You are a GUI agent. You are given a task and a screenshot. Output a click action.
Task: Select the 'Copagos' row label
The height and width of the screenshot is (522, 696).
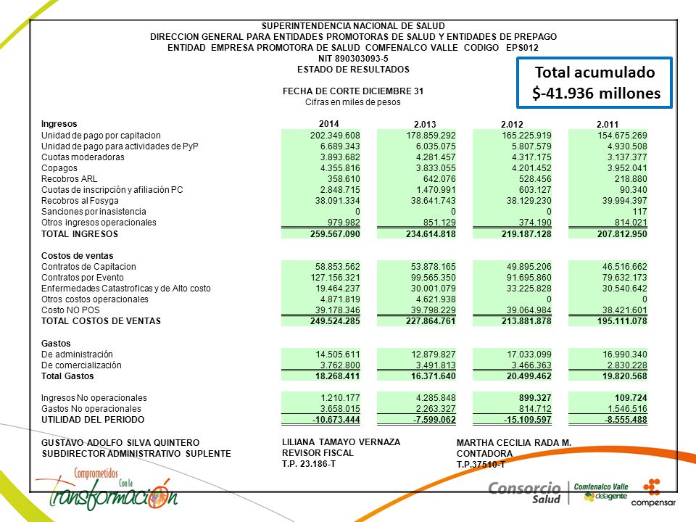(x=59, y=168)
